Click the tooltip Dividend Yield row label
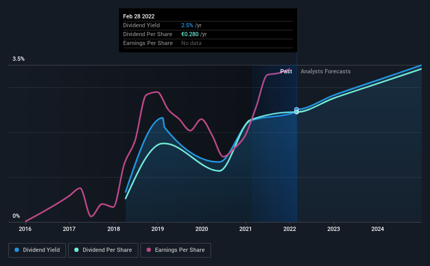This screenshot has width=430, height=266. click(x=141, y=25)
